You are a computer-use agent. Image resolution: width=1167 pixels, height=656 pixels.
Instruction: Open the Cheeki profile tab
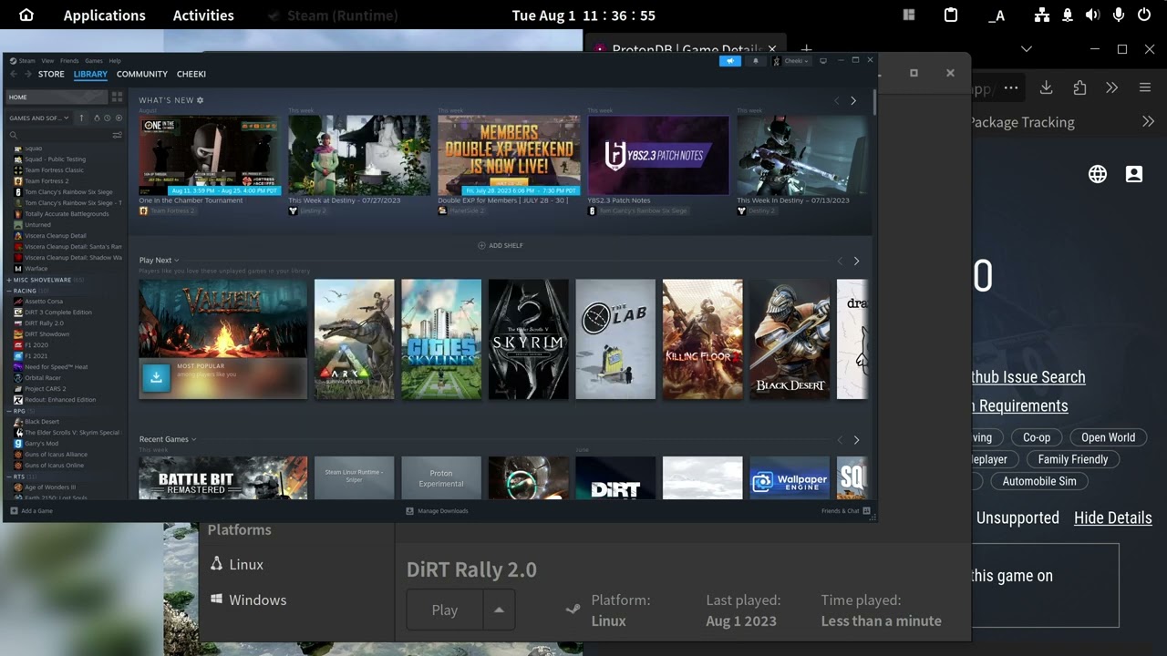click(x=191, y=74)
